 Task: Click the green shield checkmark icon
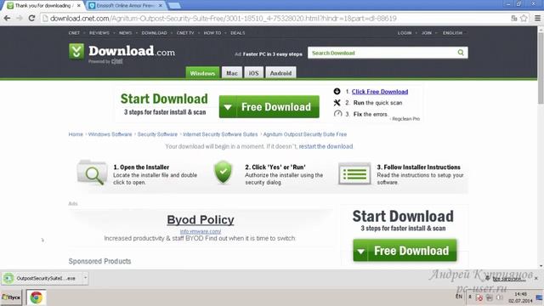pyautogui.click(x=223, y=172)
